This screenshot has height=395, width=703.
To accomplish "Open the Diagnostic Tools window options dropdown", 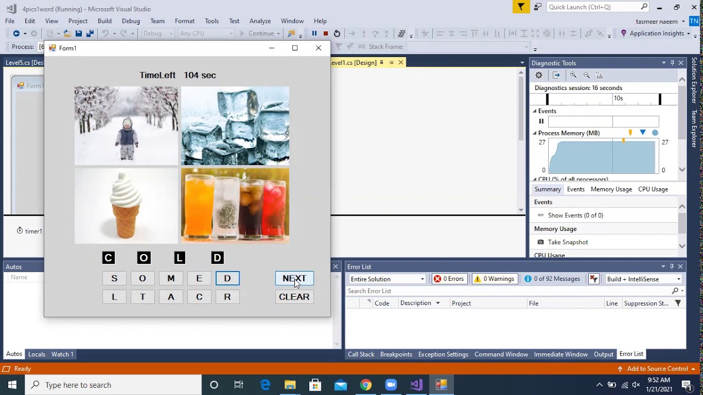I will click(663, 63).
